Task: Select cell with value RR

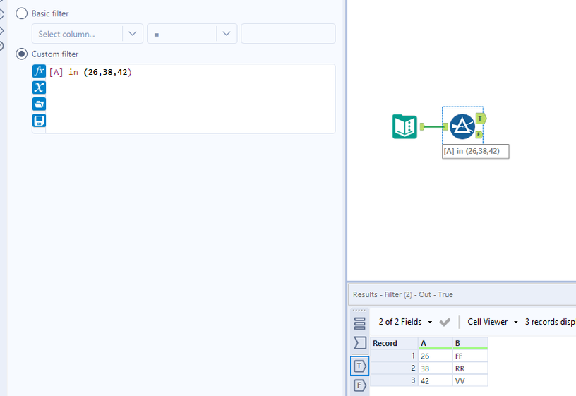Action: pyautogui.click(x=470, y=368)
